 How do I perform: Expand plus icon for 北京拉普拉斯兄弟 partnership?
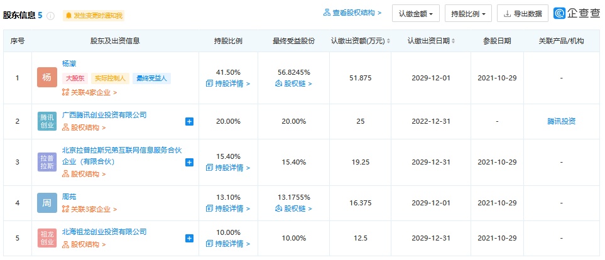pos(190,162)
